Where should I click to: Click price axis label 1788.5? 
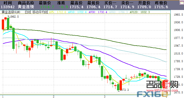tap(178, 61)
